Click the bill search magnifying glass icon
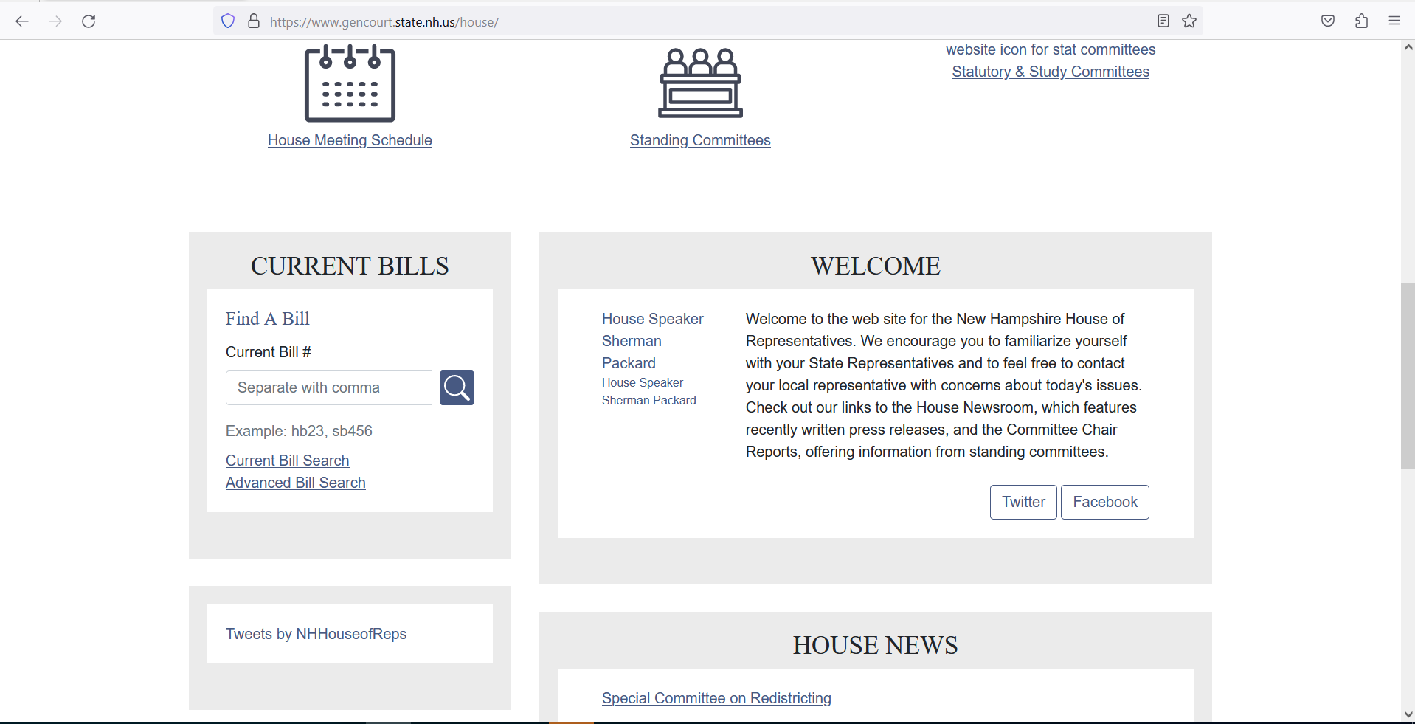The width and height of the screenshot is (1415, 724). coord(456,387)
